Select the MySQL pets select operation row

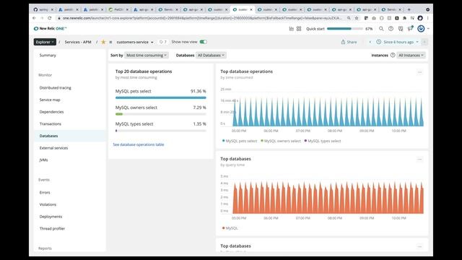click(x=161, y=94)
